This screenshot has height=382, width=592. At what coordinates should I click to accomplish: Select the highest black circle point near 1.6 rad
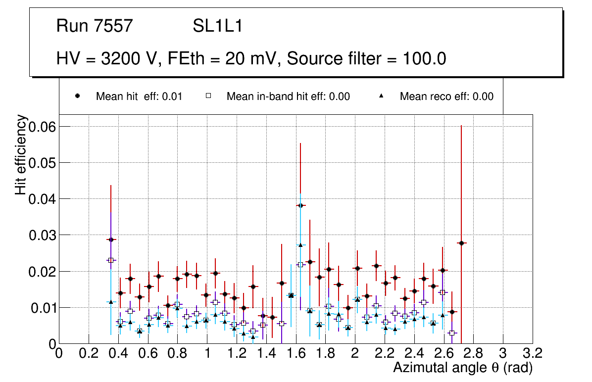[x=300, y=205]
